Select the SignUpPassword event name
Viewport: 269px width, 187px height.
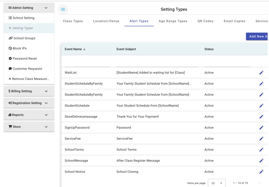pos(77,128)
